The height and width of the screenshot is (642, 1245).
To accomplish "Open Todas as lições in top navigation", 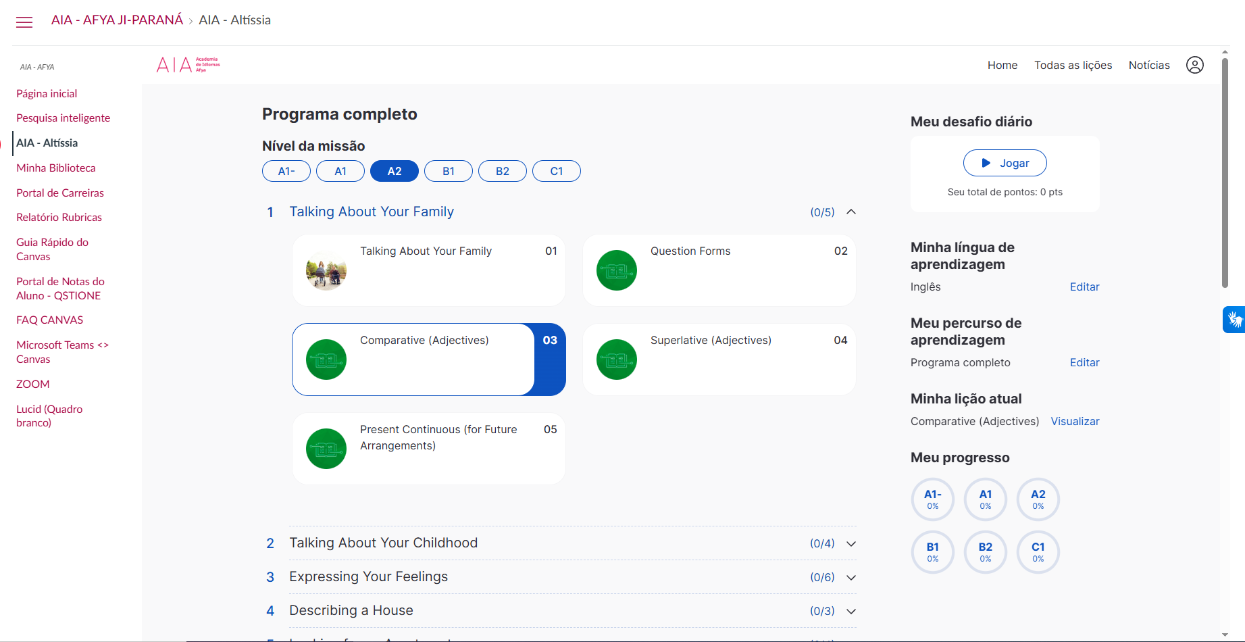I will point(1073,65).
